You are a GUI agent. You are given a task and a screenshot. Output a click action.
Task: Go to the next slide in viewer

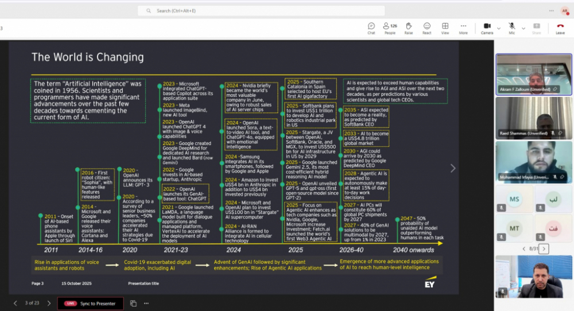pyautogui.click(x=49, y=303)
